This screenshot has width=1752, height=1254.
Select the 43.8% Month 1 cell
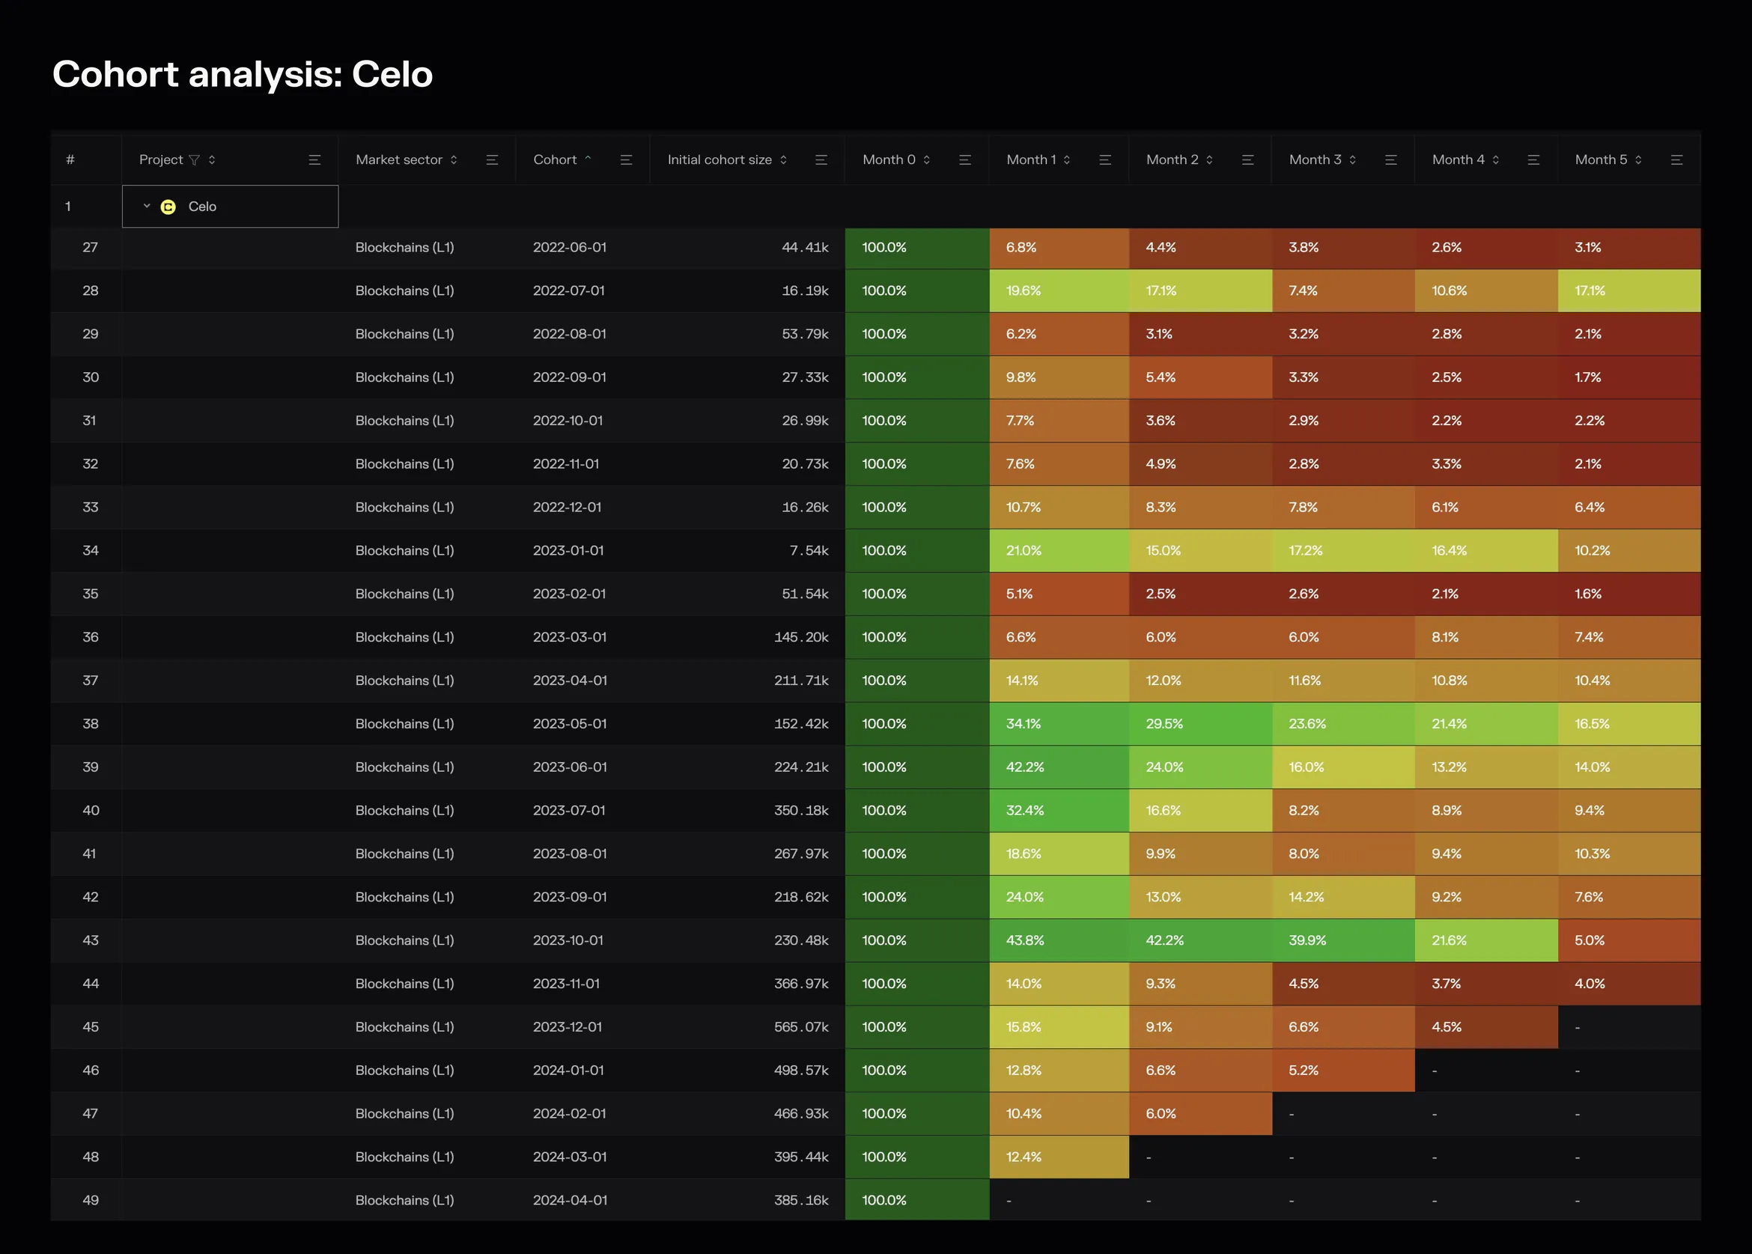coord(1059,940)
